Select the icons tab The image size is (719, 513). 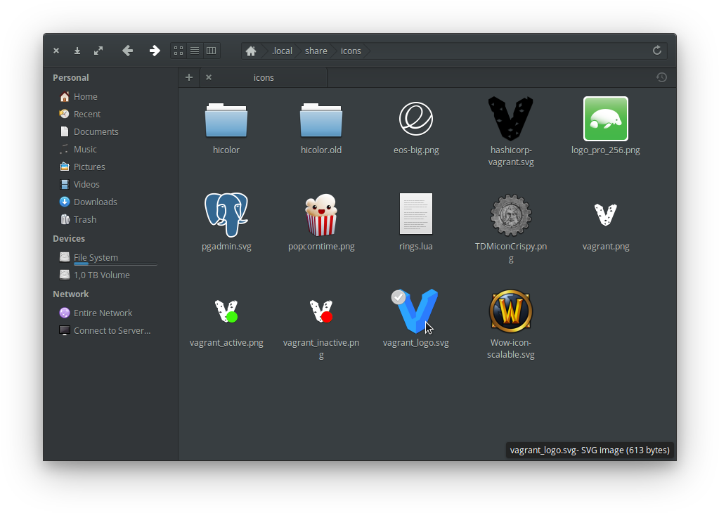[x=264, y=77]
